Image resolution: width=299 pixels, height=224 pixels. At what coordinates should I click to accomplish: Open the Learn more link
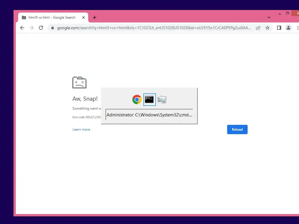pyautogui.click(x=81, y=129)
